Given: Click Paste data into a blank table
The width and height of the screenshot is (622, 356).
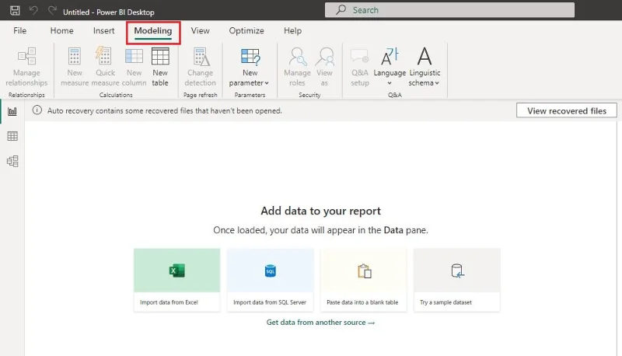Looking at the screenshot, I should pyautogui.click(x=363, y=280).
